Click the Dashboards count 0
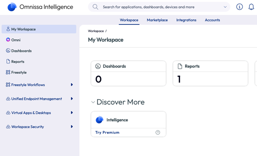 coord(98,79)
